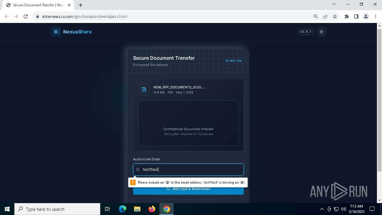
Task: Click '14.8 MB' file size text
Action: [x=159, y=93]
